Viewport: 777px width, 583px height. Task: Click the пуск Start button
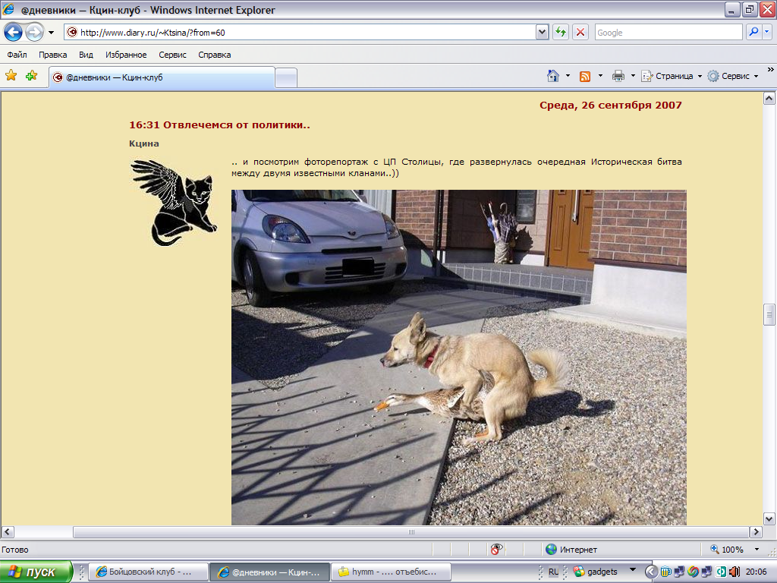tap(36, 572)
